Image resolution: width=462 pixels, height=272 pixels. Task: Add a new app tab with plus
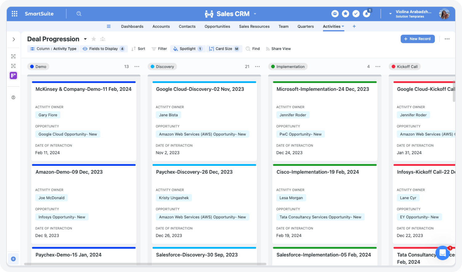coord(354,26)
